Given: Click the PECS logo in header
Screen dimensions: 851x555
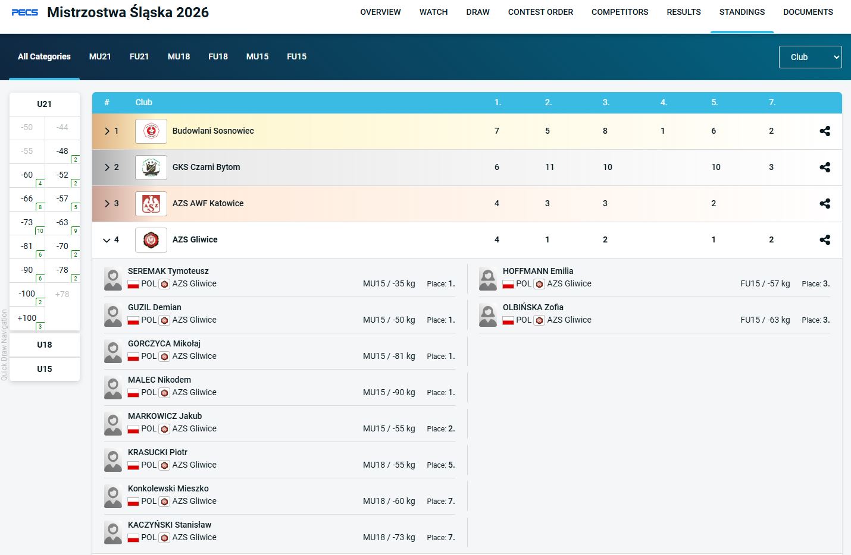Looking at the screenshot, I should tap(25, 12).
